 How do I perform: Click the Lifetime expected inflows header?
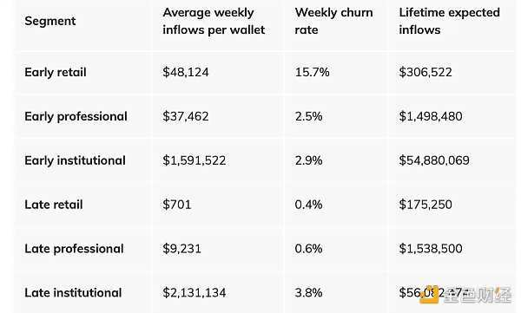(449, 22)
